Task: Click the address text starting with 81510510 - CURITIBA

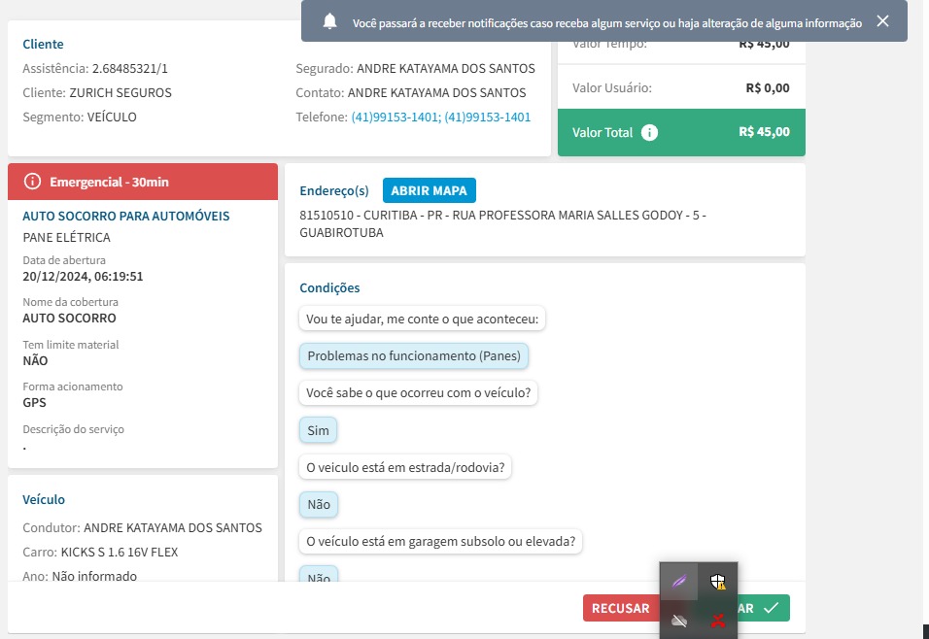Action: 502,224
